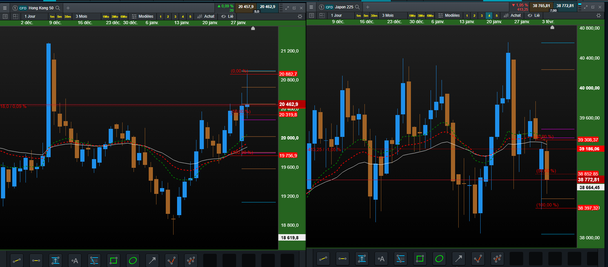Select the trend line tool in Hong Kong 50 toolbar
608x267 pixels.
[17, 260]
